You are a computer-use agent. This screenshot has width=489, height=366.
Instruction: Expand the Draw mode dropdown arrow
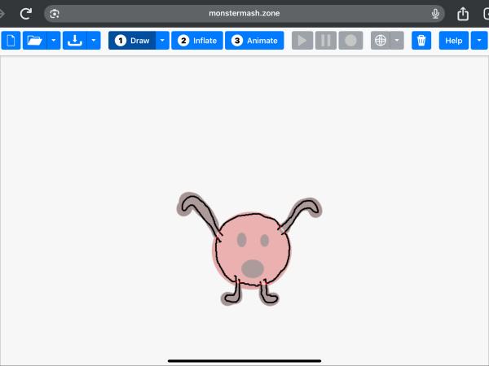click(162, 41)
